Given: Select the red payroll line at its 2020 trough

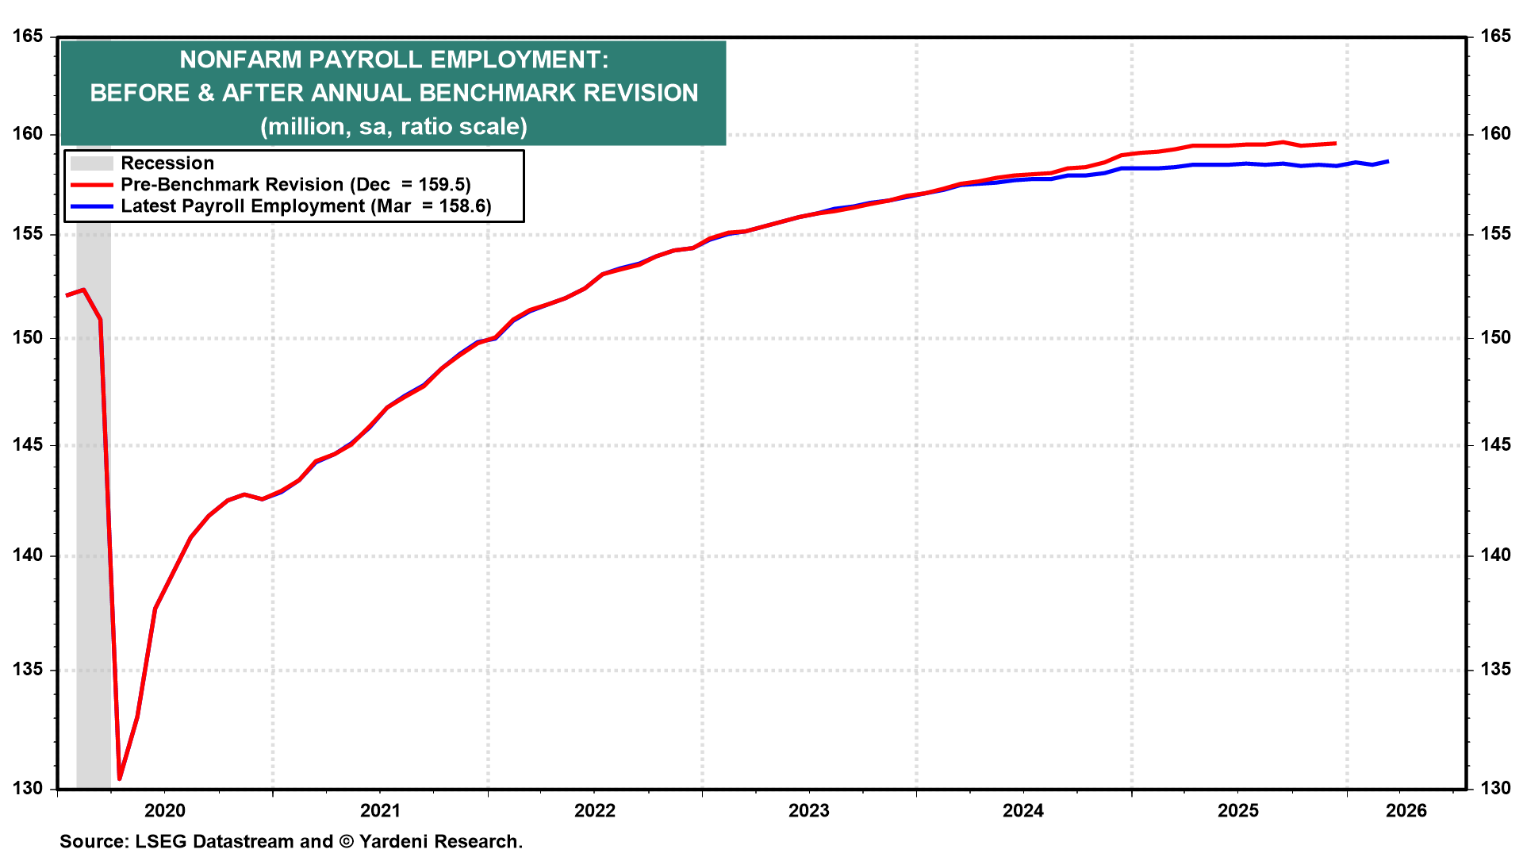Looking at the screenshot, I should [x=121, y=778].
